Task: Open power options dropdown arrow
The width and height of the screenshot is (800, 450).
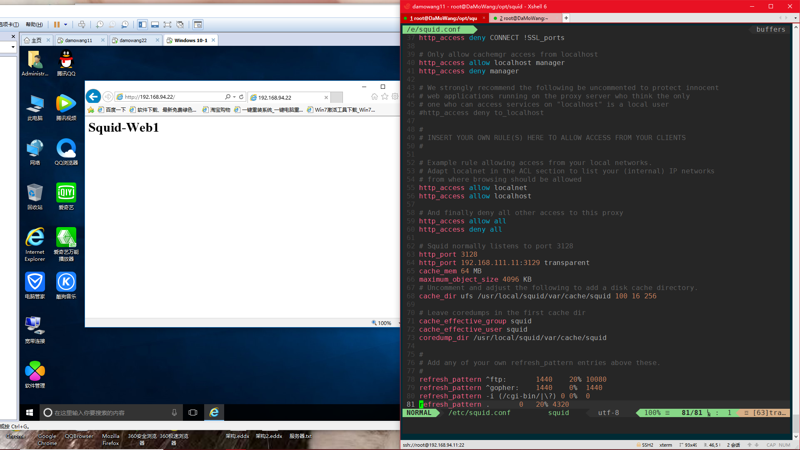Action: [x=65, y=25]
